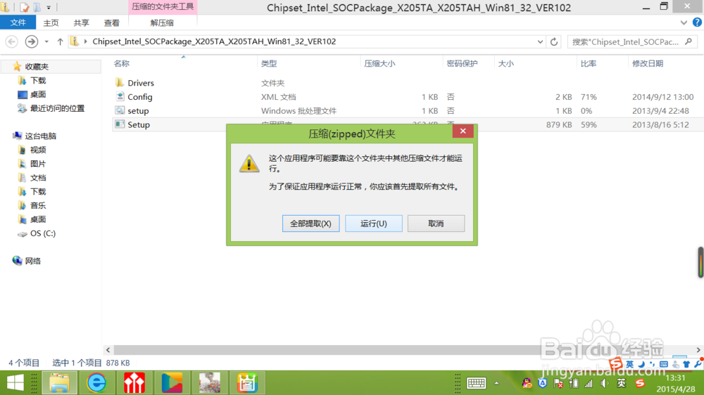704x395 pixels.
Task: Launch Internet Explorer from taskbar
Action: click(96, 383)
